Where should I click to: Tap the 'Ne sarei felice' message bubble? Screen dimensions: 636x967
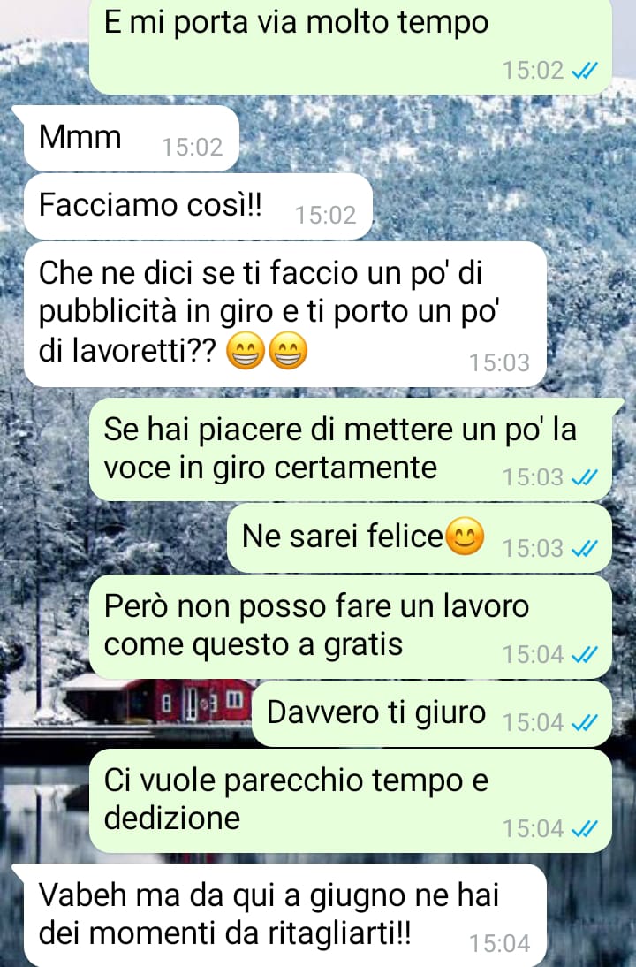[x=419, y=537]
